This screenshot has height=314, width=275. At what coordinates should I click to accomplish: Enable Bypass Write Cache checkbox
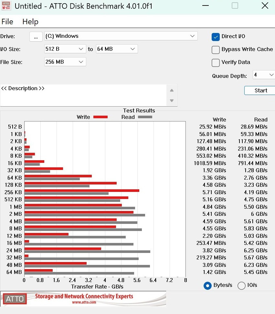216,50
